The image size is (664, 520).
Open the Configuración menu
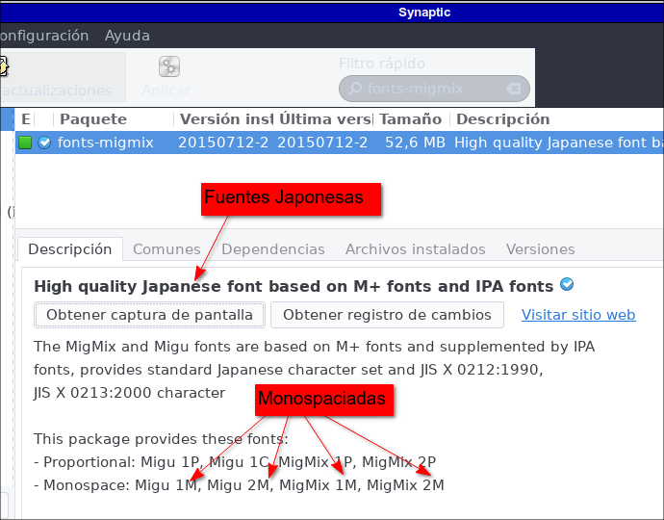click(x=44, y=36)
